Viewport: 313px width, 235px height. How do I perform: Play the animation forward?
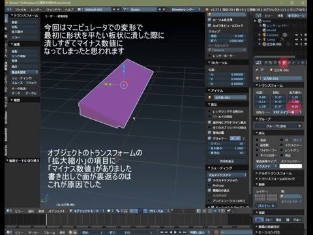tap(175, 232)
